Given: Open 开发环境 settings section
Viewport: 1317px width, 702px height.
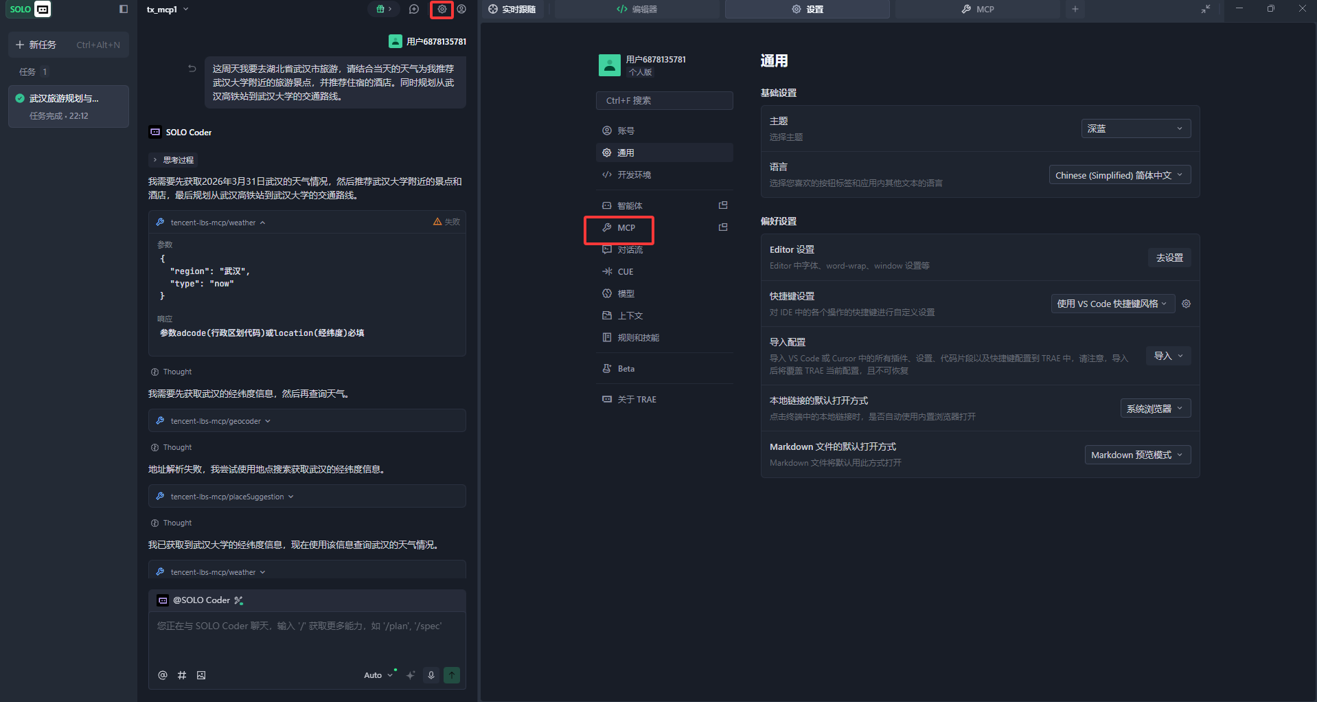Looking at the screenshot, I should pyautogui.click(x=664, y=174).
